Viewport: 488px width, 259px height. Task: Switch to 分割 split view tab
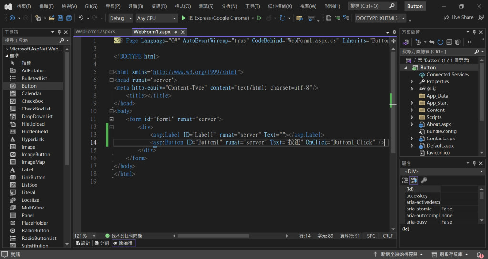pyautogui.click(x=102, y=243)
